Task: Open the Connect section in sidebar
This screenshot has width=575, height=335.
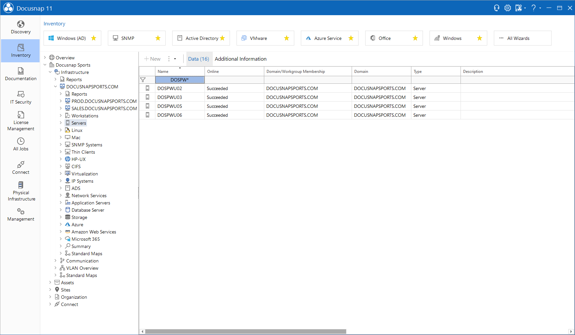Action: (x=20, y=168)
